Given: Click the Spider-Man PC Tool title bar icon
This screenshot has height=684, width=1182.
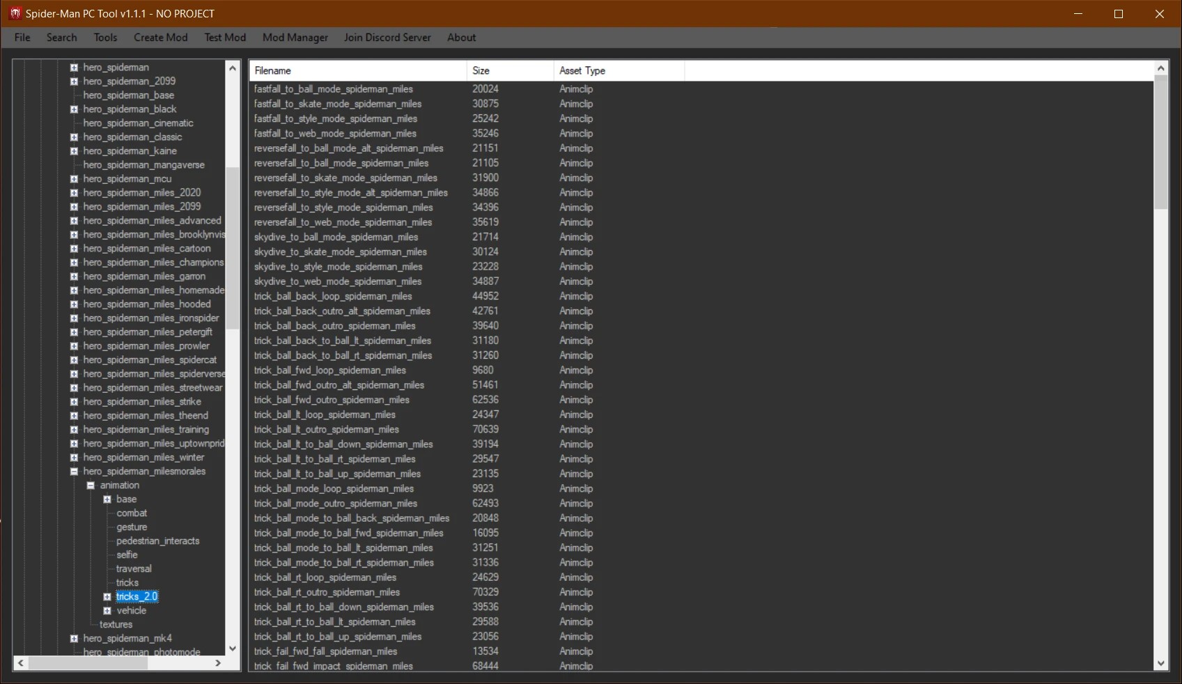Looking at the screenshot, I should pos(15,13).
